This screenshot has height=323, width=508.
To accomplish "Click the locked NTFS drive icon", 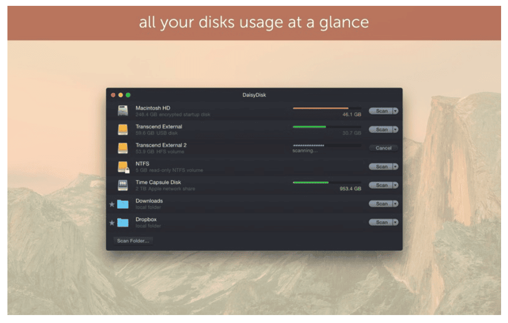I will 123,167.
